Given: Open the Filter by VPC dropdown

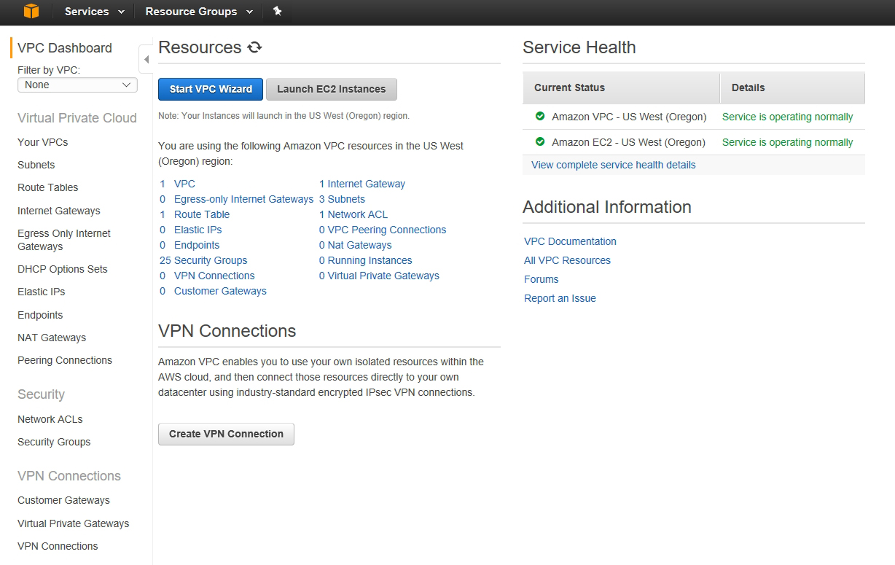Looking at the screenshot, I should coord(77,85).
